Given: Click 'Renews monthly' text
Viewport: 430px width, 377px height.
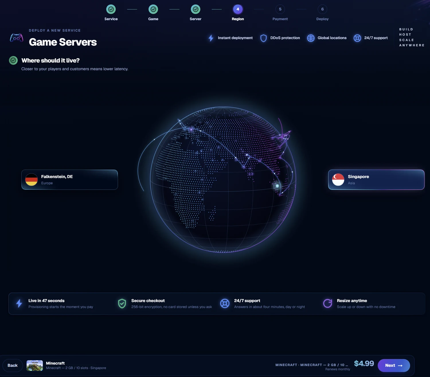Looking at the screenshot, I should (x=338, y=369).
